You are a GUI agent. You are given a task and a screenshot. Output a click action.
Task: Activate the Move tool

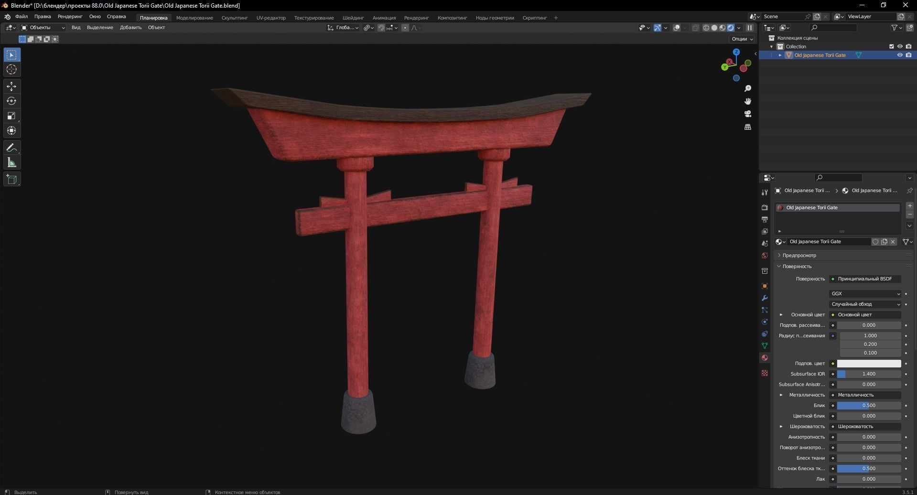point(11,86)
